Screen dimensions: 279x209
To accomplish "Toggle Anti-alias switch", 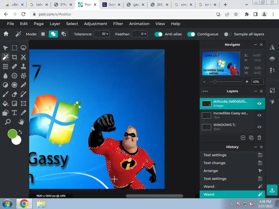I will [158, 34].
